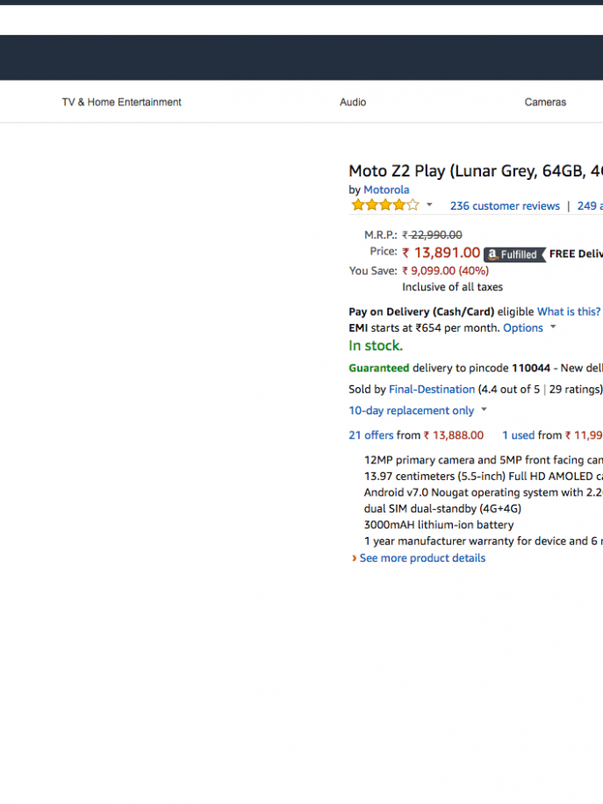This screenshot has width=603, height=804.
Task: Open the Audio category
Action: pos(353,103)
